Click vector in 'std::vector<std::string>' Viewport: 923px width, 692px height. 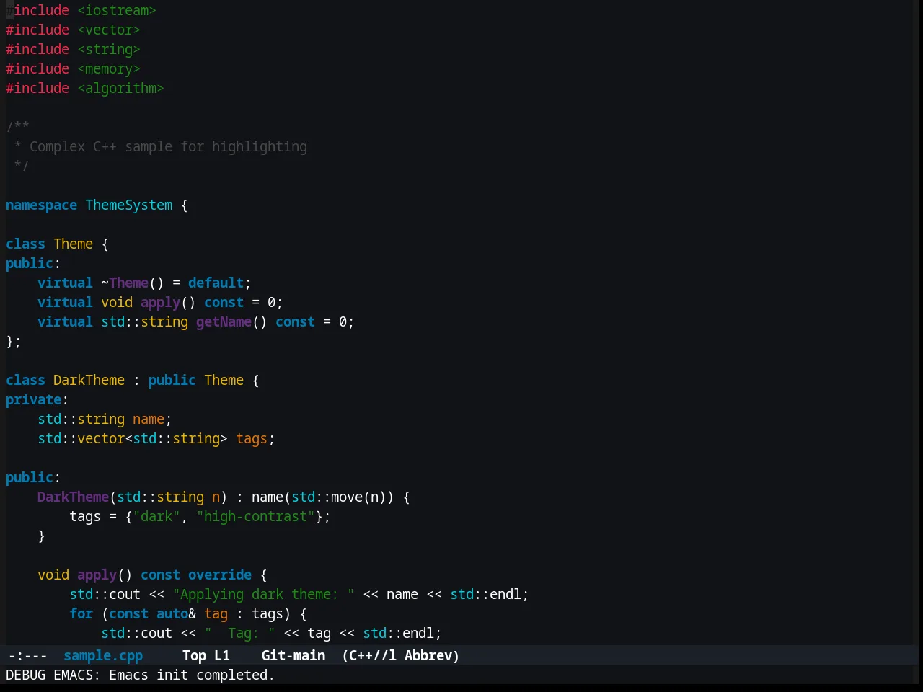coord(101,438)
